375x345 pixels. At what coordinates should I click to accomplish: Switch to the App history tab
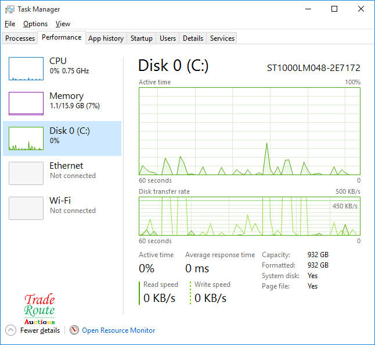106,38
